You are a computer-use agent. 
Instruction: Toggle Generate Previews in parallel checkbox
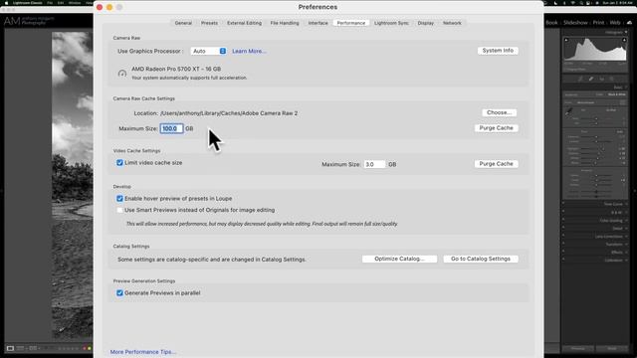click(119, 293)
